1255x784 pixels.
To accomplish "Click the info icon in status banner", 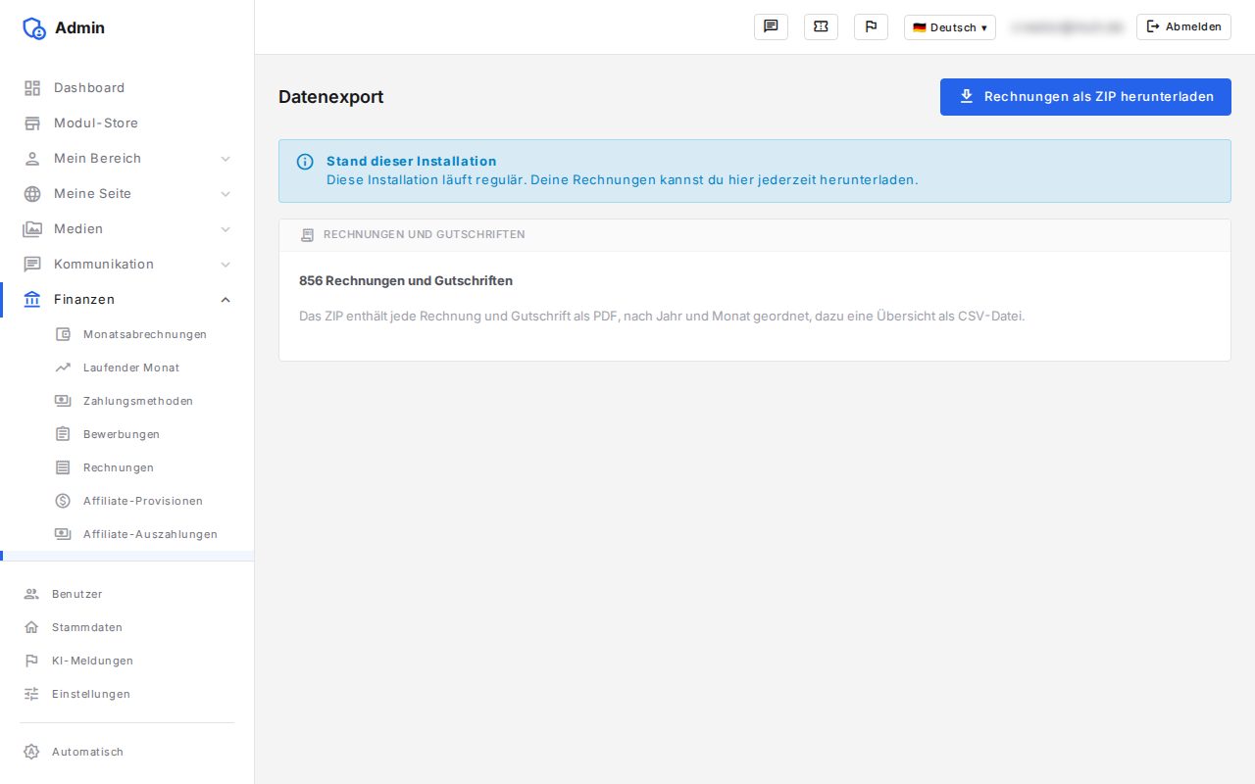I will point(305,162).
